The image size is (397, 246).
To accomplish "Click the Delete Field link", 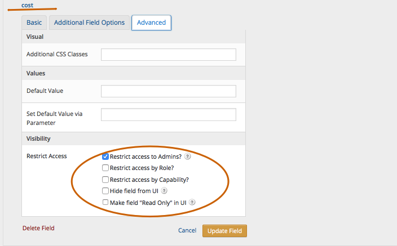I will pos(38,228).
